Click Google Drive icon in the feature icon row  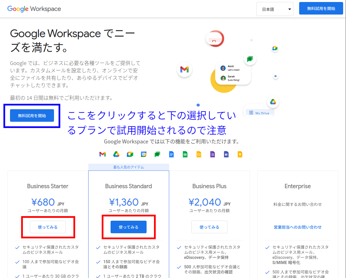116,154
